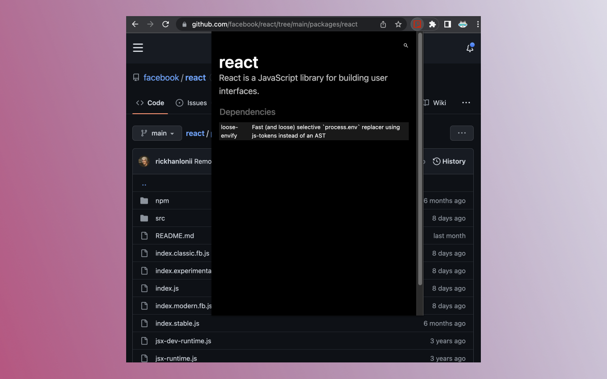Click the popup vertical scrollbar
Viewport: 607px width, 379px height.
420,159
